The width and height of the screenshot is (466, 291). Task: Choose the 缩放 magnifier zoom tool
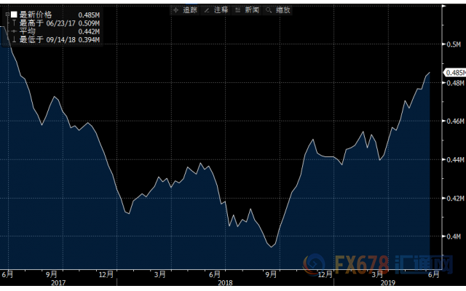point(278,10)
